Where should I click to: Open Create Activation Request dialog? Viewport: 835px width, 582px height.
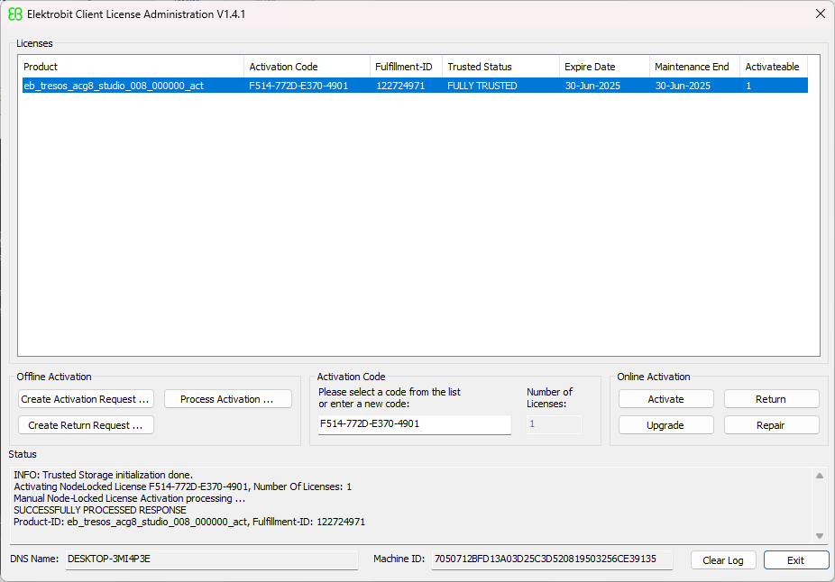(x=85, y=399)
